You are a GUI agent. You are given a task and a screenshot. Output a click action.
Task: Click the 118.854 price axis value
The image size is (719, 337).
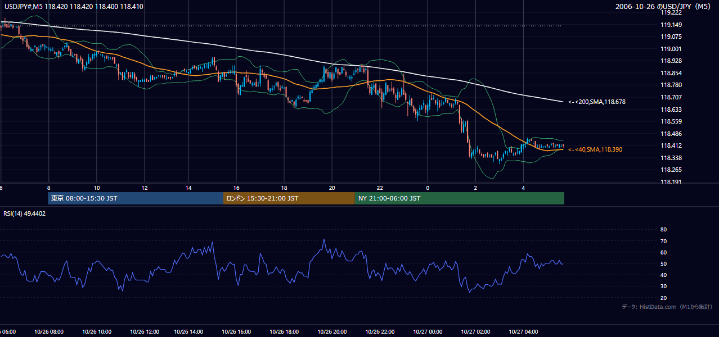point(671,73)
